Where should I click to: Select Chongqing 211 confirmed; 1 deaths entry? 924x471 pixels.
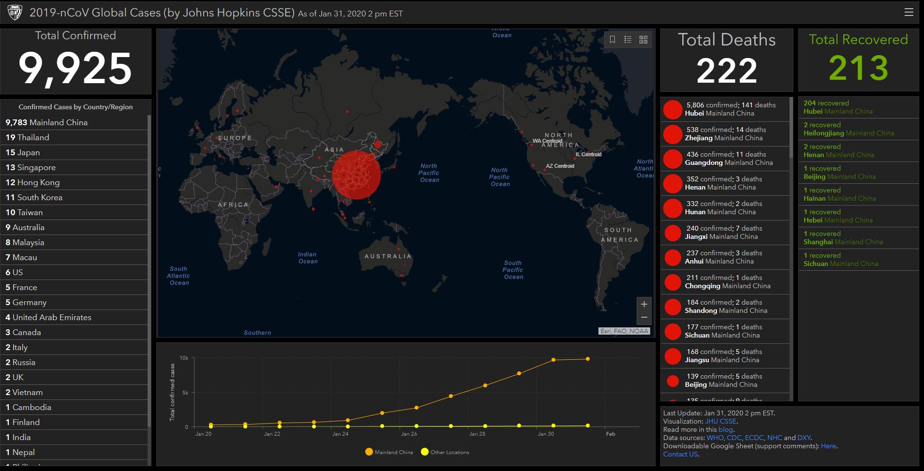coord(725,282)
